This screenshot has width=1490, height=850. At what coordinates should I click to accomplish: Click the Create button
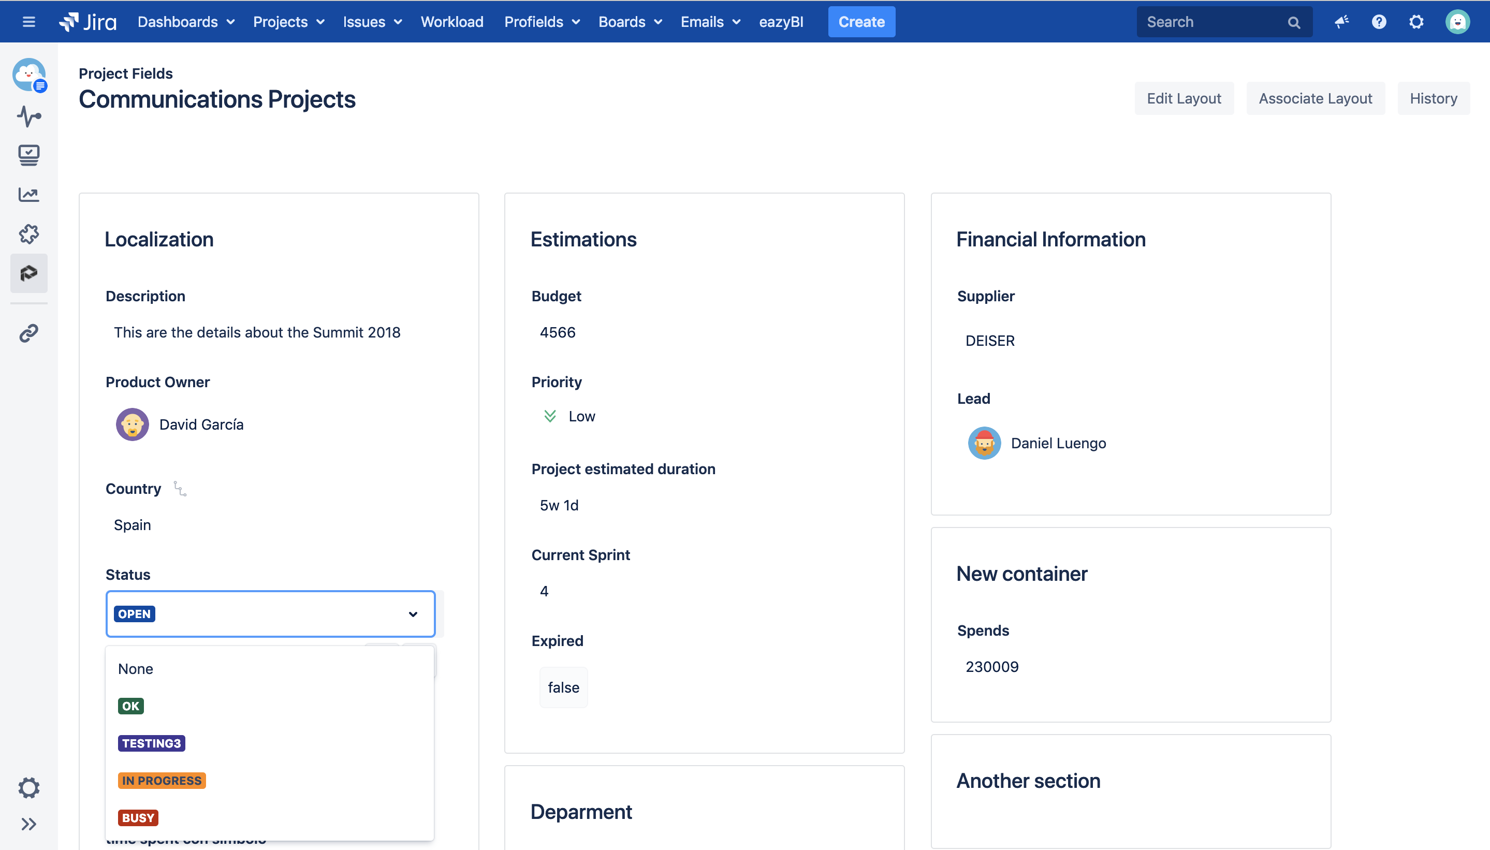coord(861,22)
